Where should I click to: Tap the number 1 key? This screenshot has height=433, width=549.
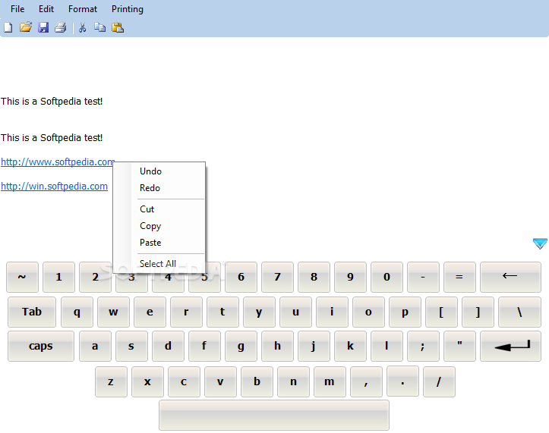(x=58, y=277)
